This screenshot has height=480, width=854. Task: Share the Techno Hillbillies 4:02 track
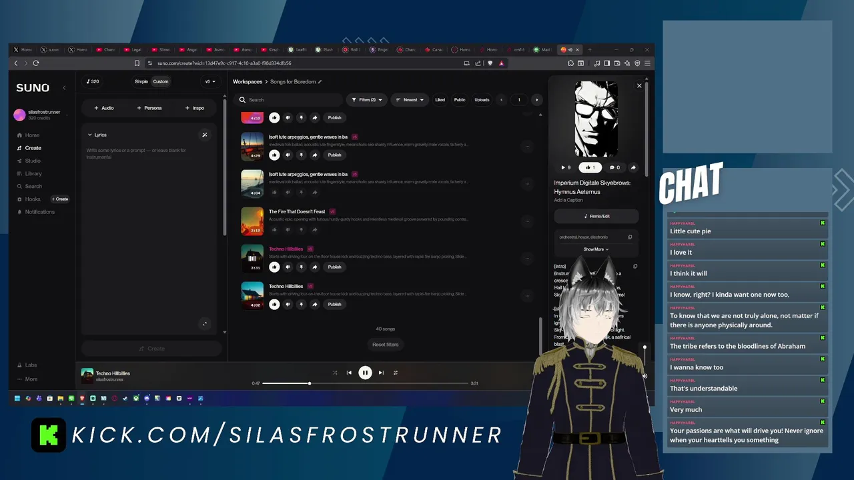pos(314,304)
